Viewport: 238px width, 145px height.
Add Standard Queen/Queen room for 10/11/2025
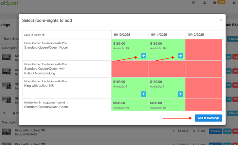pyautogui.click(x=180, y=56)
